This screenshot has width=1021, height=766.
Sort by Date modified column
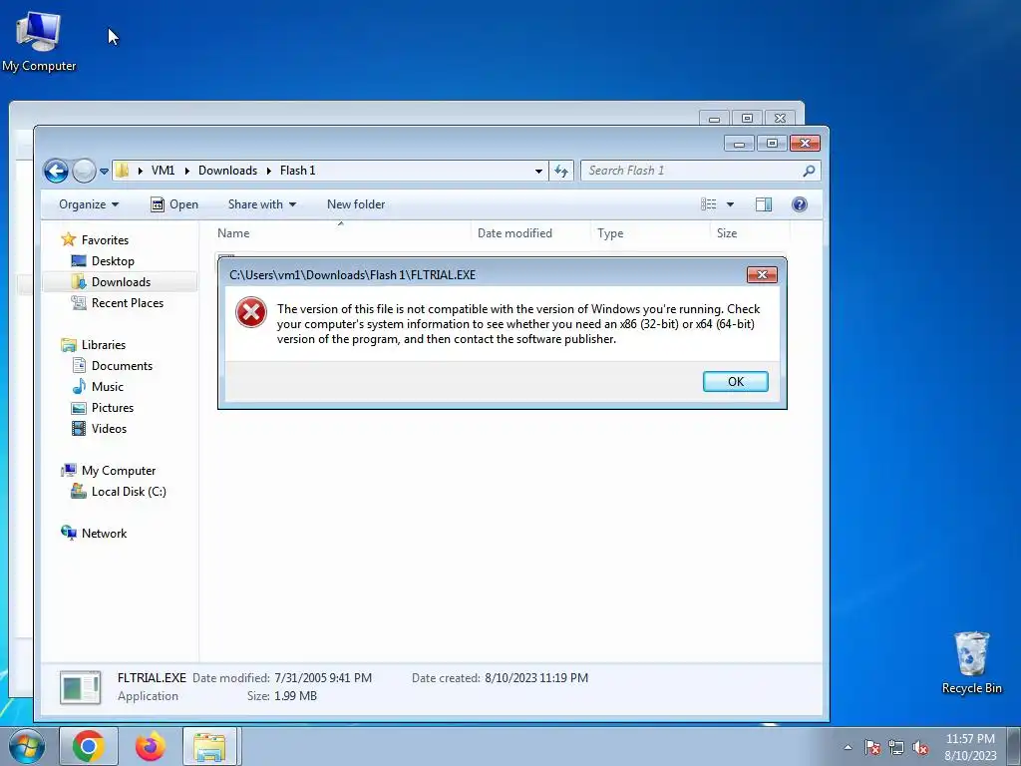tap(530, 233)
